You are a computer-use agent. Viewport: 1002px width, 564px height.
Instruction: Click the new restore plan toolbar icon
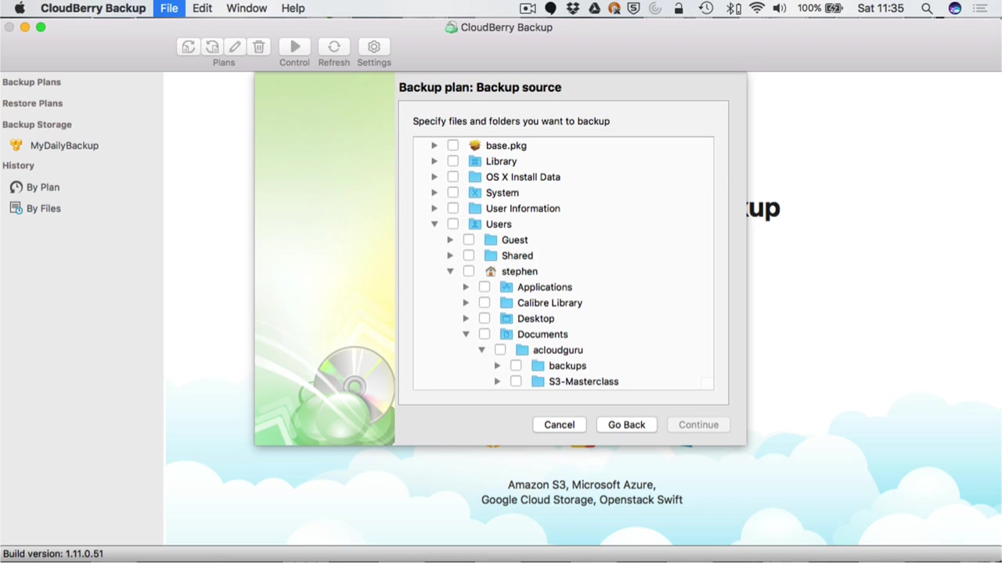click(x=212, y=47)
